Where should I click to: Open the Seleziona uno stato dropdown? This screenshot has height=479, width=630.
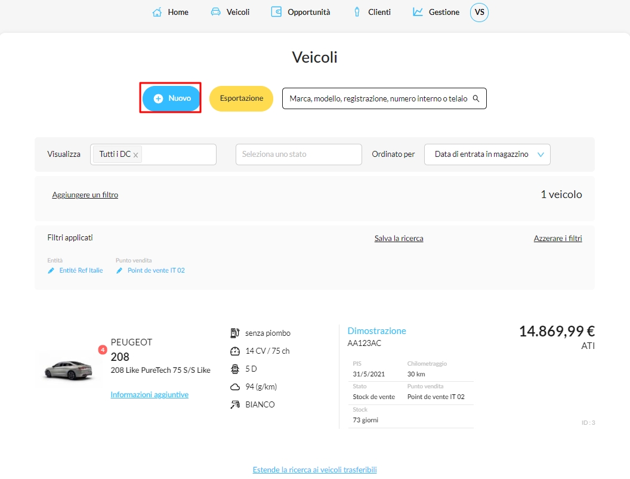(x=298, y=154)
